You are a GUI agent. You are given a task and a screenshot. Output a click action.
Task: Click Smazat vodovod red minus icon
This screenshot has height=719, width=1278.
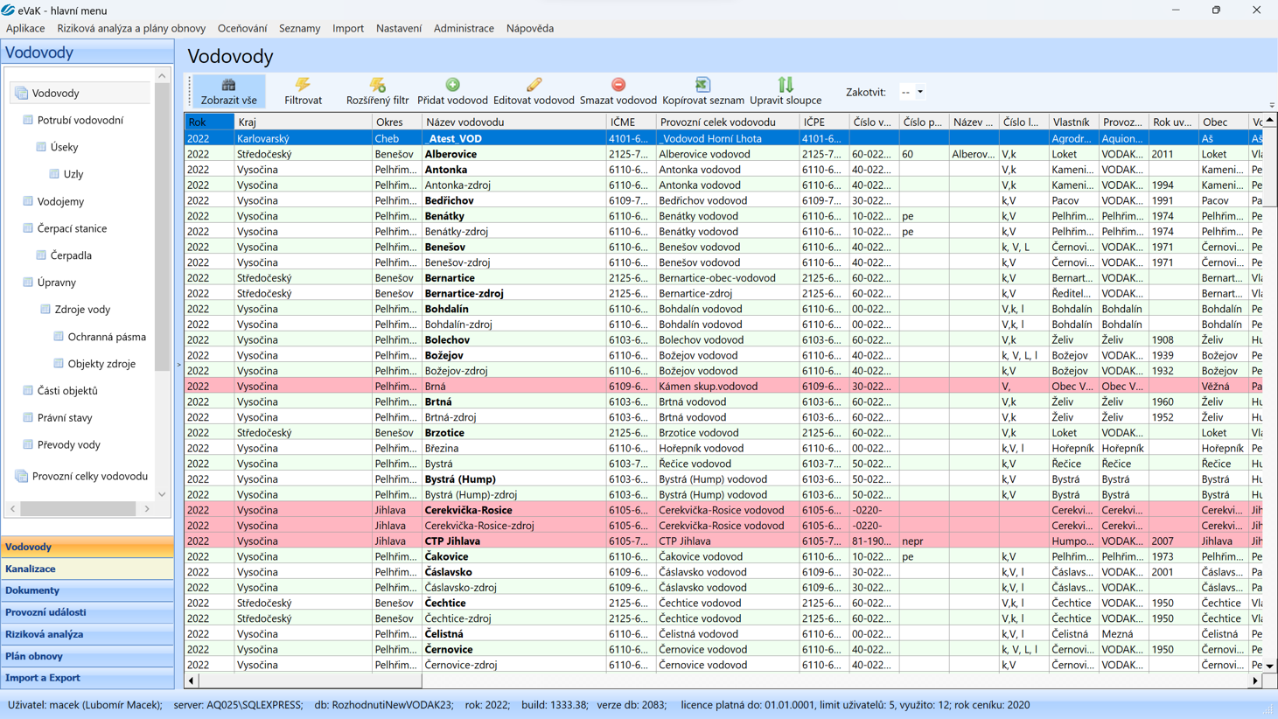coord(618,85)
